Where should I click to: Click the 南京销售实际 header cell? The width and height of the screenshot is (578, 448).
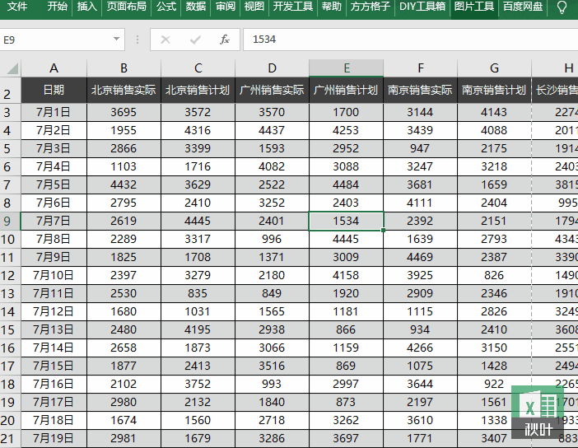point(420,90)
